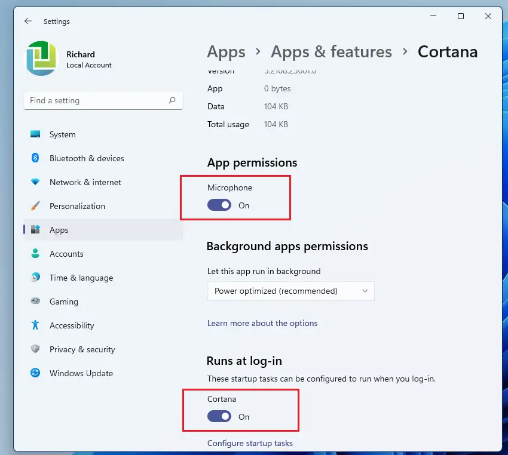Click the Apps sidebar icon

coord(35,229)
